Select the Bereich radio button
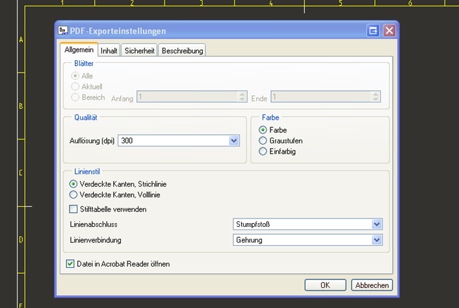Screen dimensions: 459x308 coord(75,97)
